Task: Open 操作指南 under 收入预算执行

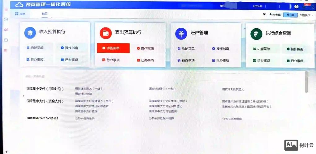Action: [x=69, y=48]
